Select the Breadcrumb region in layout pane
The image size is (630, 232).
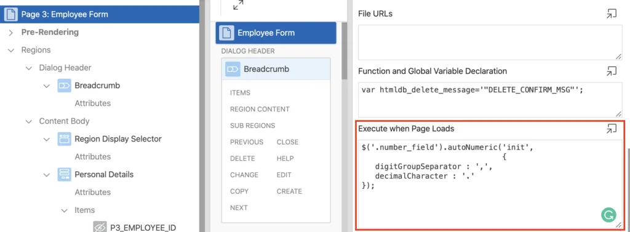pos(276,69)
